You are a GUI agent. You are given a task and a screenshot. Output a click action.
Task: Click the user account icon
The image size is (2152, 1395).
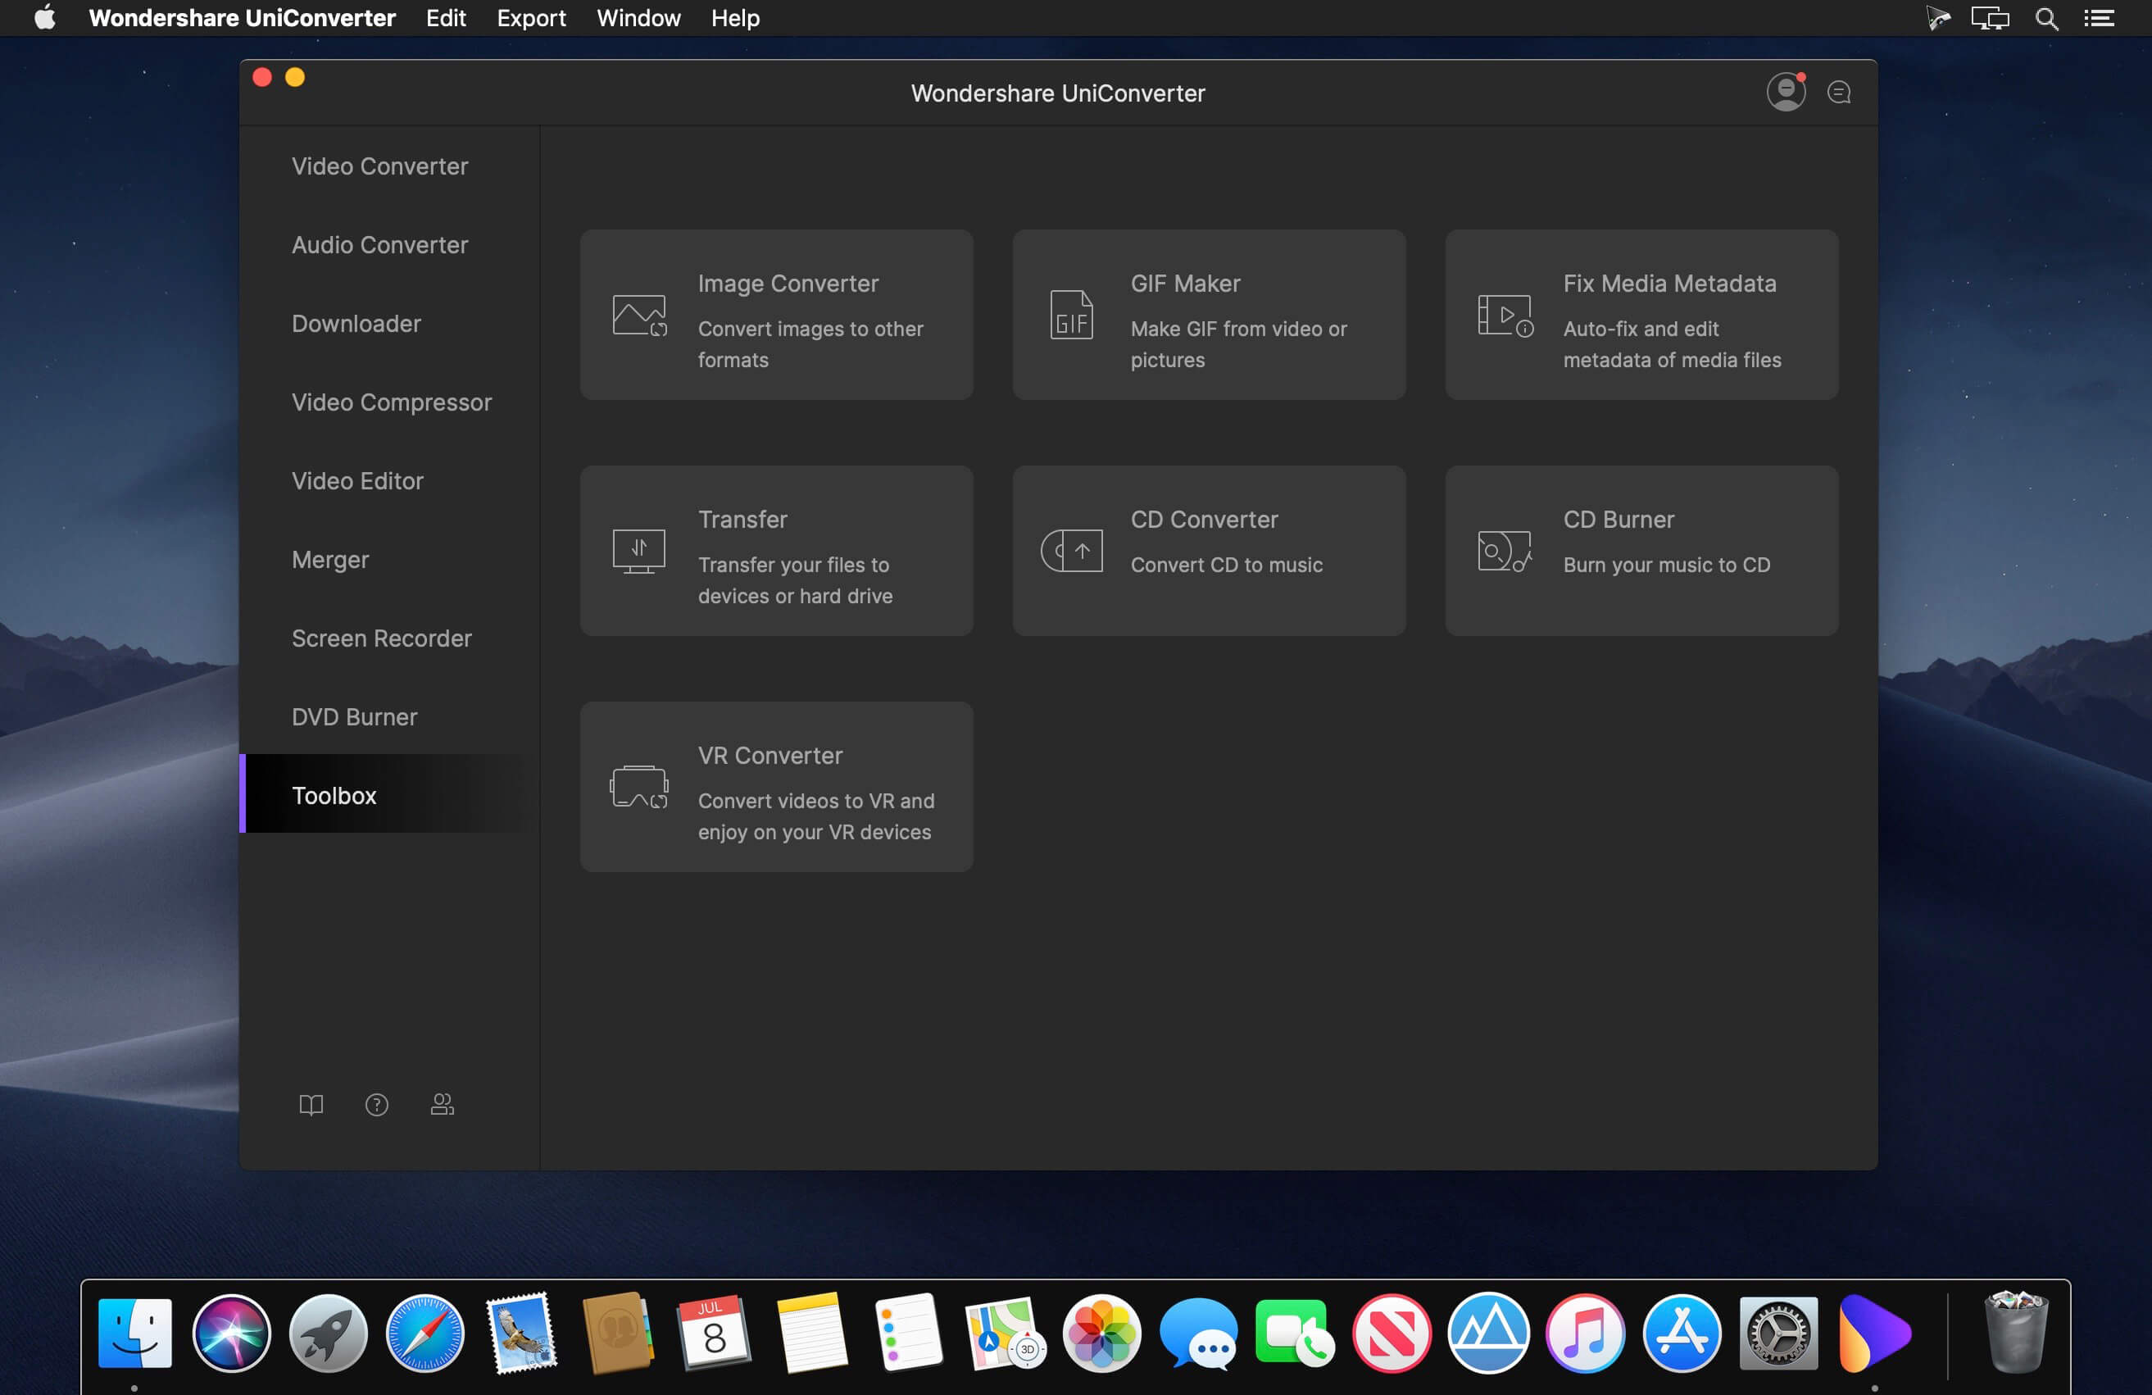tap(1785, 91)
